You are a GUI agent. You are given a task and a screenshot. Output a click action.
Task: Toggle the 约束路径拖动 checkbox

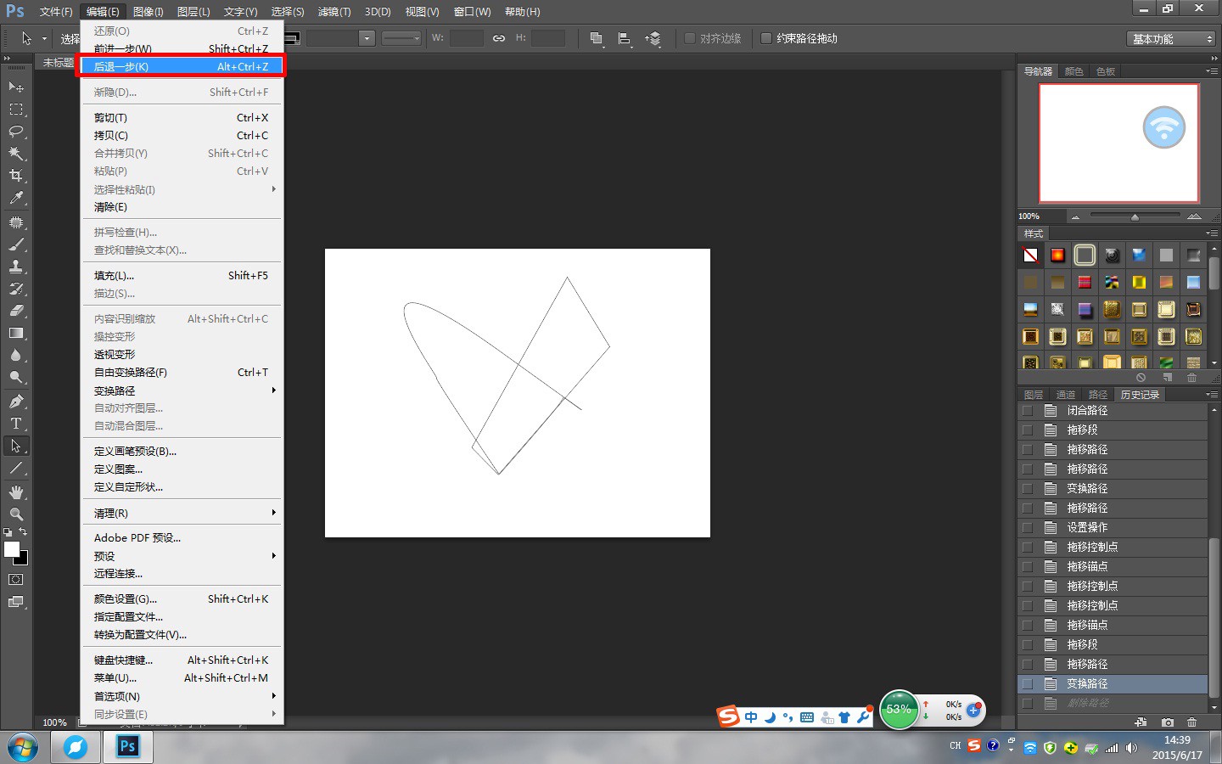click(x=766, y=38)
